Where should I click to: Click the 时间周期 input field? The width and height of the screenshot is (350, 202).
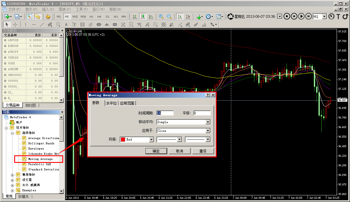(x=165, y=113)
